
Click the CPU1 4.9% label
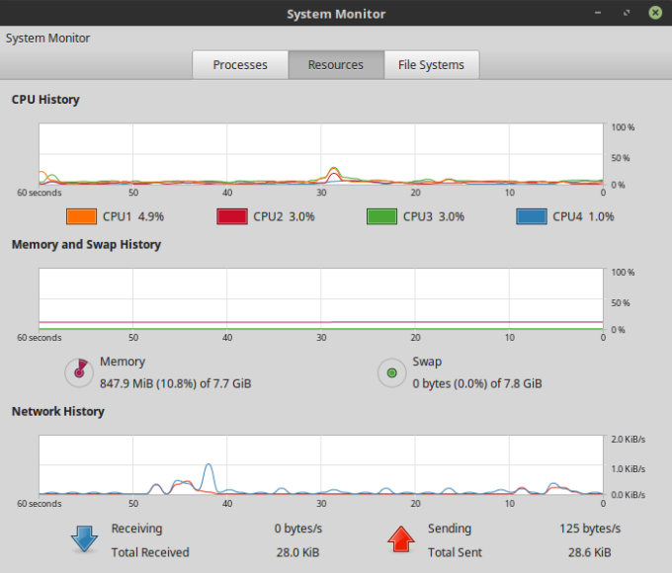click(133, 216)
